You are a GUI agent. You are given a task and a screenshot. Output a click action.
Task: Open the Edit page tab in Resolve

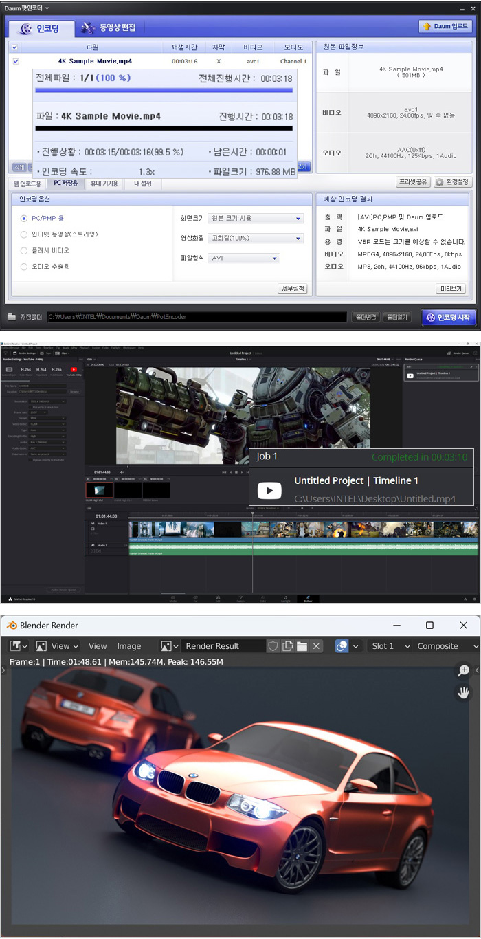(x=217, y=599)
